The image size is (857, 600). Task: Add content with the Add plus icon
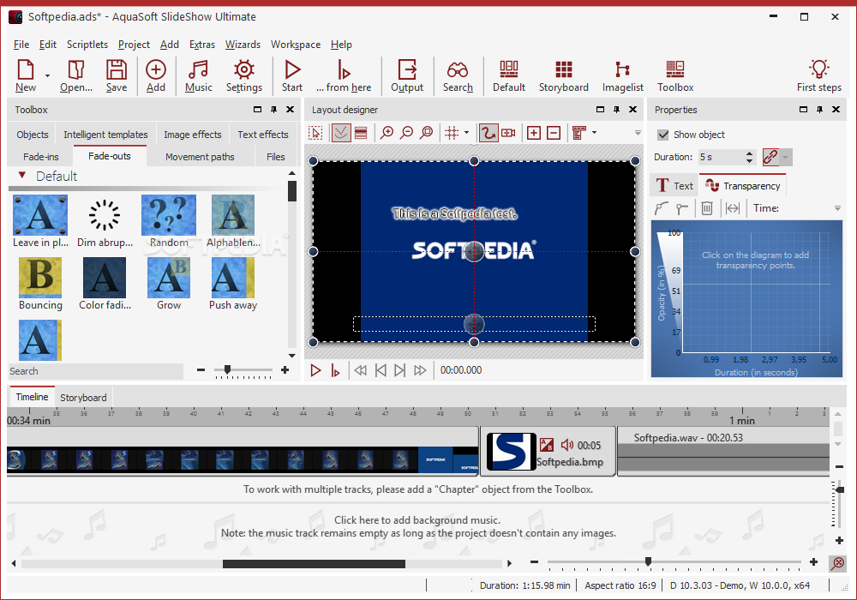pos(156,76)
